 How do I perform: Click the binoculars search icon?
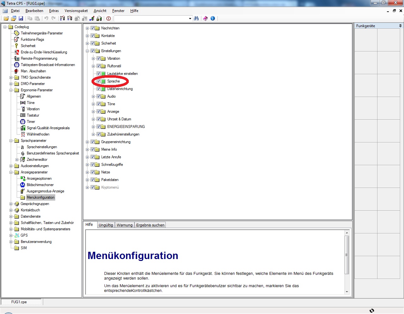196,19
